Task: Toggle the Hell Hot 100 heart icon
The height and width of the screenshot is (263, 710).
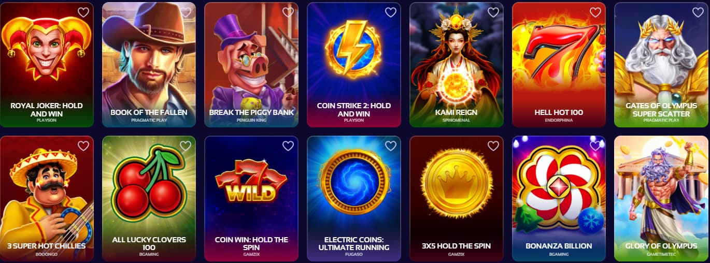Action: (x=595, y=12)
